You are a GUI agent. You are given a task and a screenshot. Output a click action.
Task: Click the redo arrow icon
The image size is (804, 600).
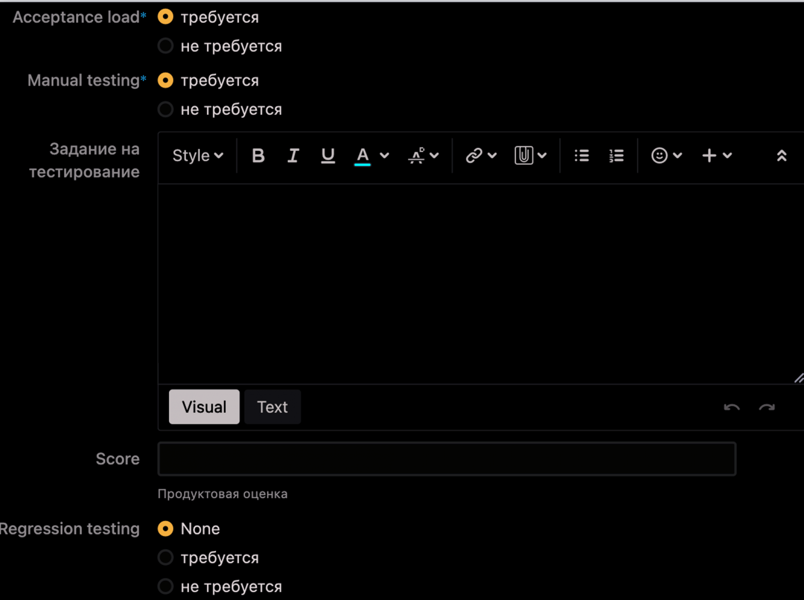(x=767, y=407)
